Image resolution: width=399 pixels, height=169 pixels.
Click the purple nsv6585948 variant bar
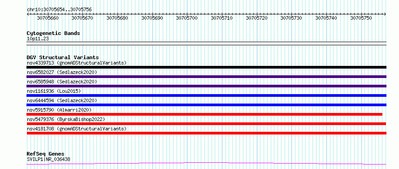[x=206, y=86]
